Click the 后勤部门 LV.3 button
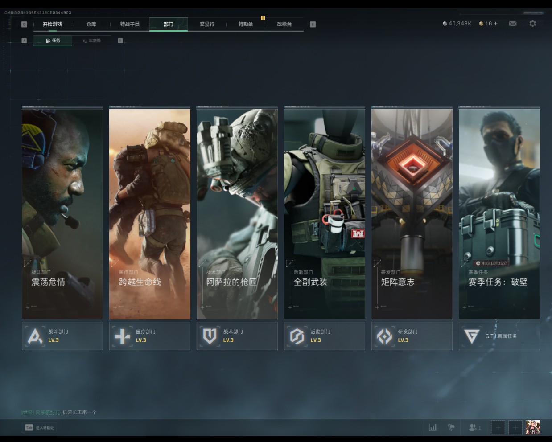Screen dimensions: 552x442 point(325,336)
